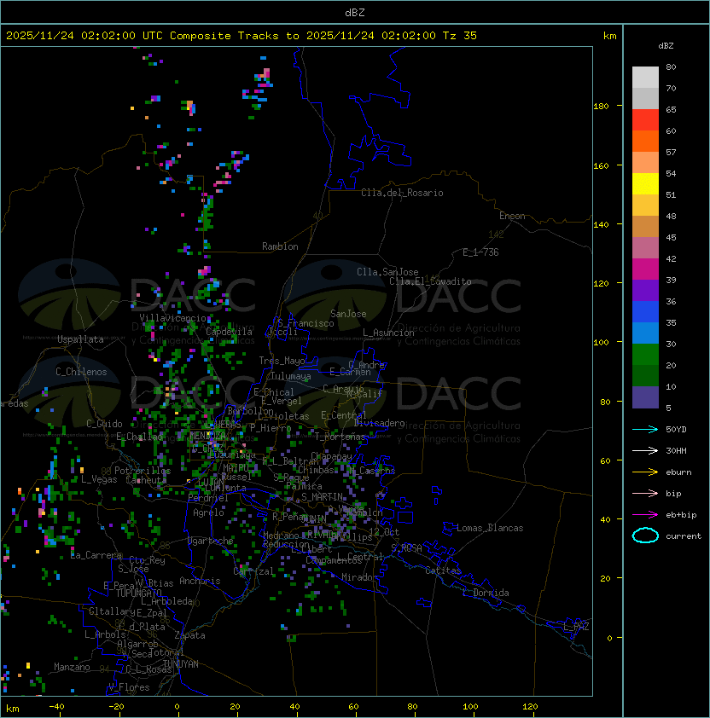710x718 pixels.
Task: Click the 'Manzano' map label
Action: pyautogui.click(x=72, y=667)
